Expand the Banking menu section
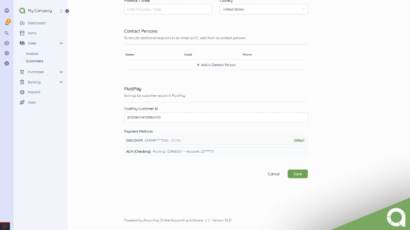Image resolution: width=410 pixels, height=230 pixels. coord(61,82)
